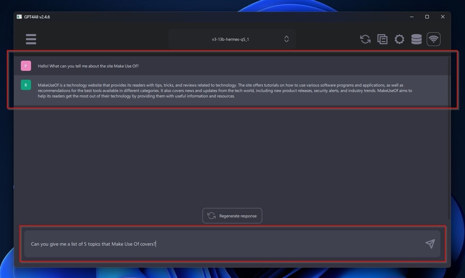Toggle the network connection wifi icon

click(433, 39)
